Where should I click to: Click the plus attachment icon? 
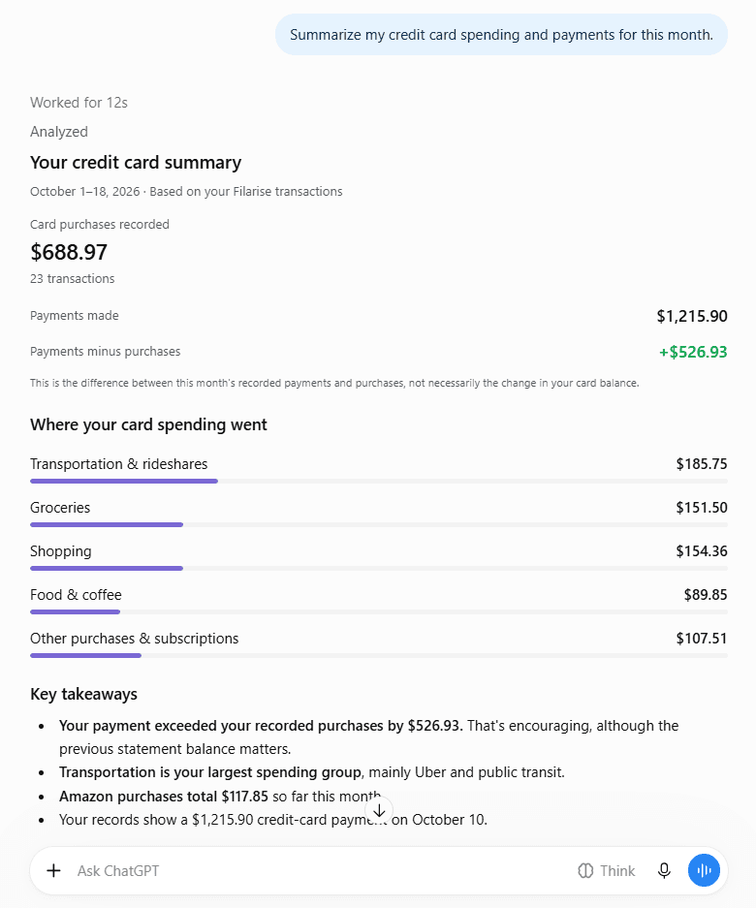coord(54,870)
